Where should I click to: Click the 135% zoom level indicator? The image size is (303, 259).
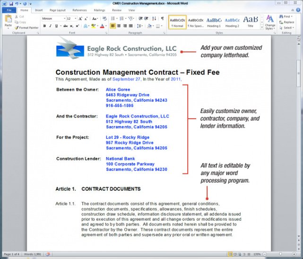(257, 254)
